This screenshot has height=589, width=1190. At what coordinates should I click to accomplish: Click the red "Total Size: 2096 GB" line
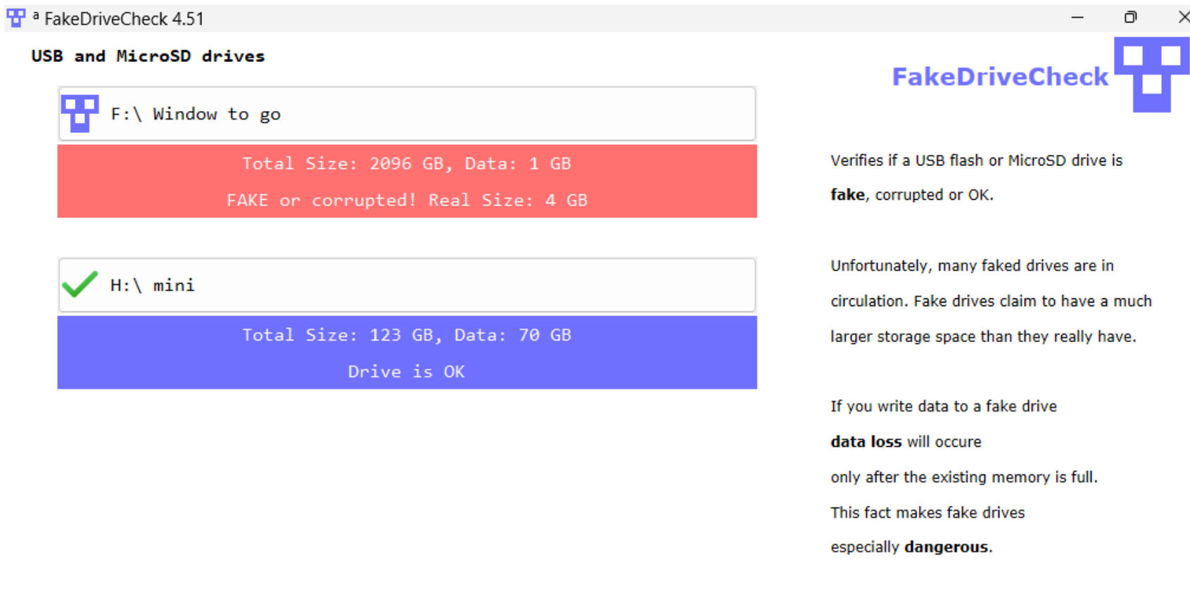[407, 164]
